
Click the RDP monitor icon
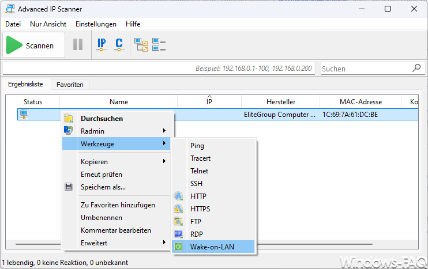tap(178, 234)
